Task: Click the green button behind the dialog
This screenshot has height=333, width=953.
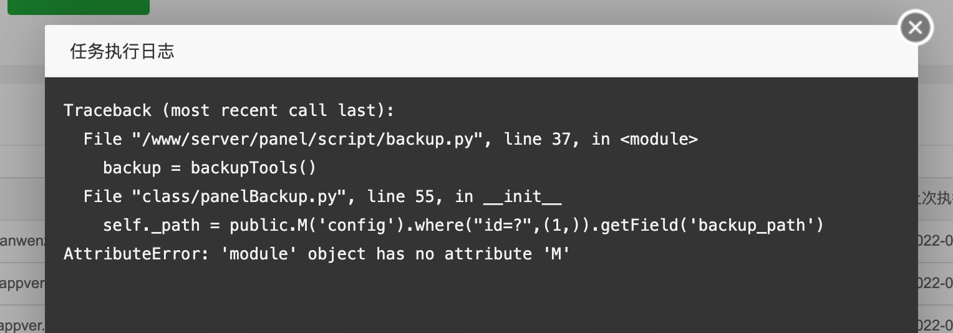Action: [79, 7]
